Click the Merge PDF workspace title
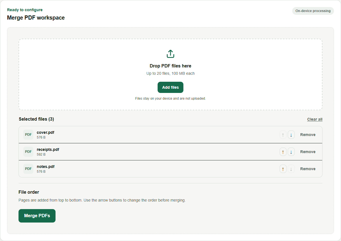 [x=36, y=18]
